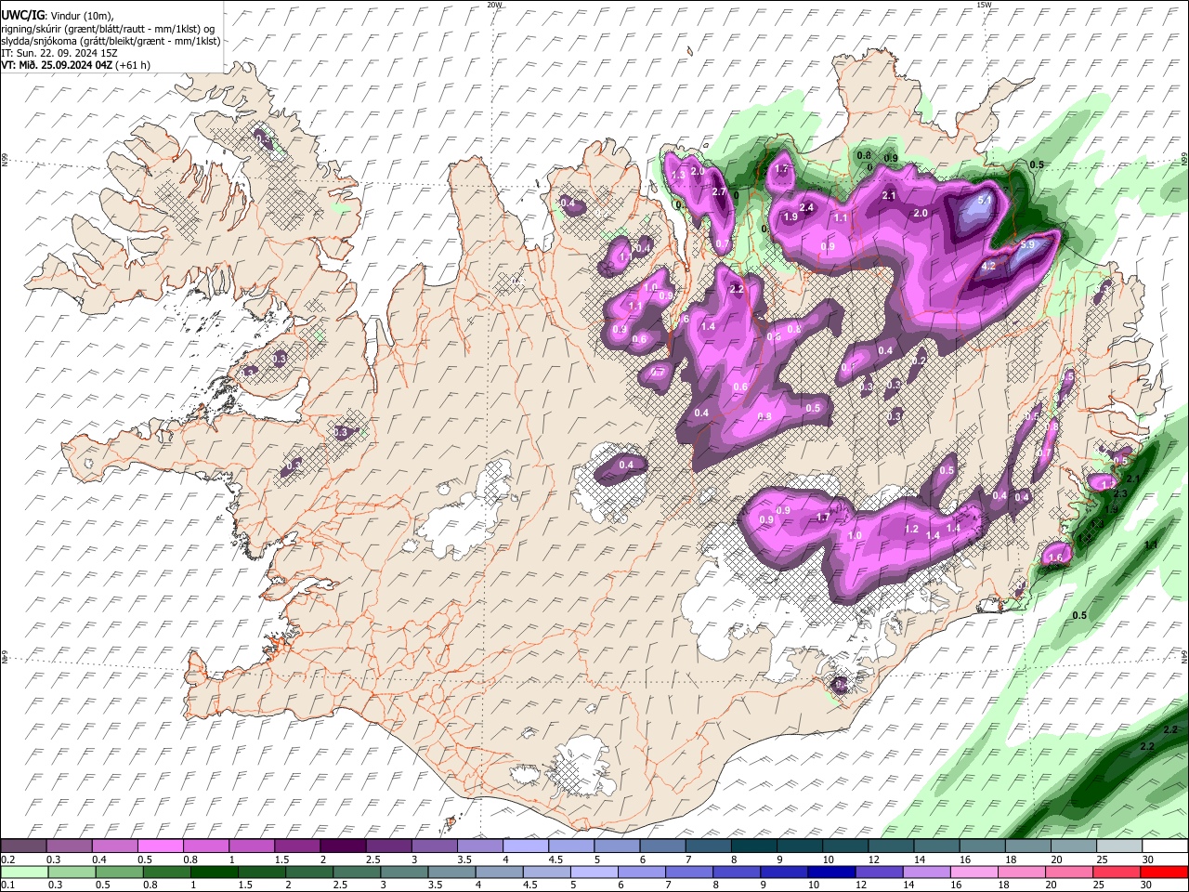Click the 1.6 value near the southeast coast

pos(1054,557)
